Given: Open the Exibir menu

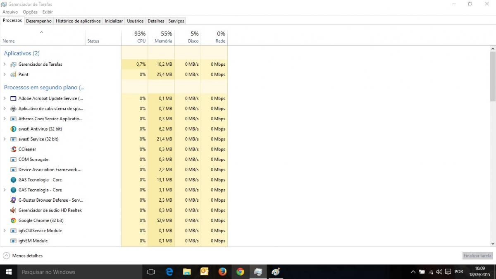Looking at the screenshot, I should (48, 12).
